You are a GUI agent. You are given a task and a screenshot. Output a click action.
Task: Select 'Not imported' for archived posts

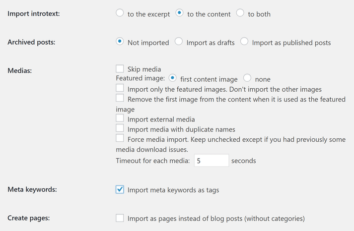coord(120,42)
